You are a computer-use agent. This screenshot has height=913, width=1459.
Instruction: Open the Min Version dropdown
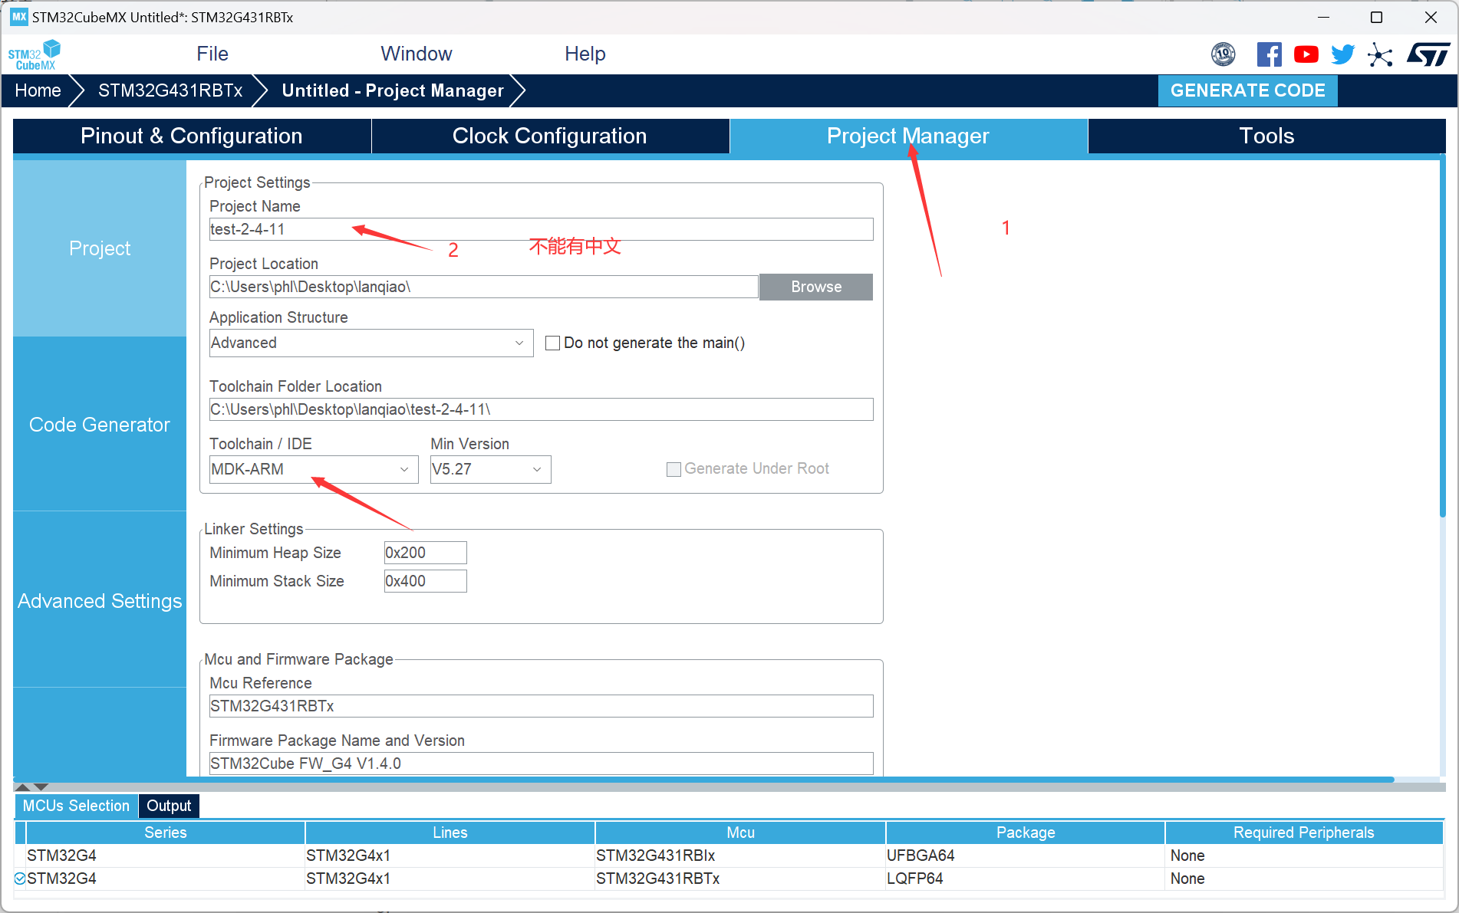click(x=491, y=469)
